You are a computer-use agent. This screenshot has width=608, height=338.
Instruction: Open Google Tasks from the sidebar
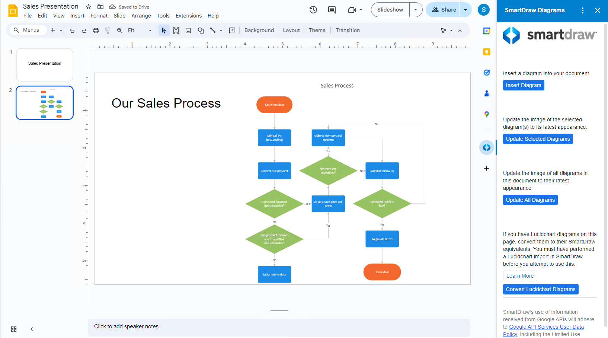(486, 73)
